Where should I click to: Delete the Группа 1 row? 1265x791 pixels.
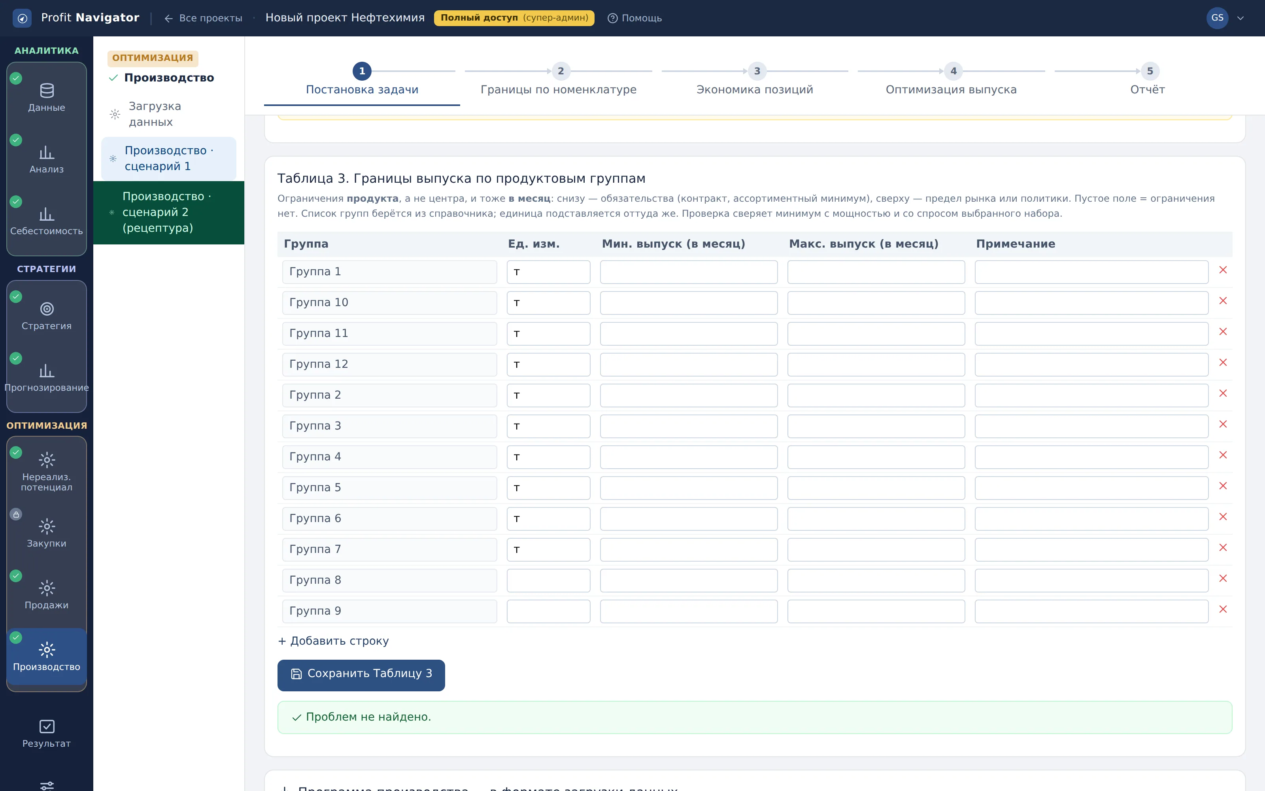tap(1223, 270)
